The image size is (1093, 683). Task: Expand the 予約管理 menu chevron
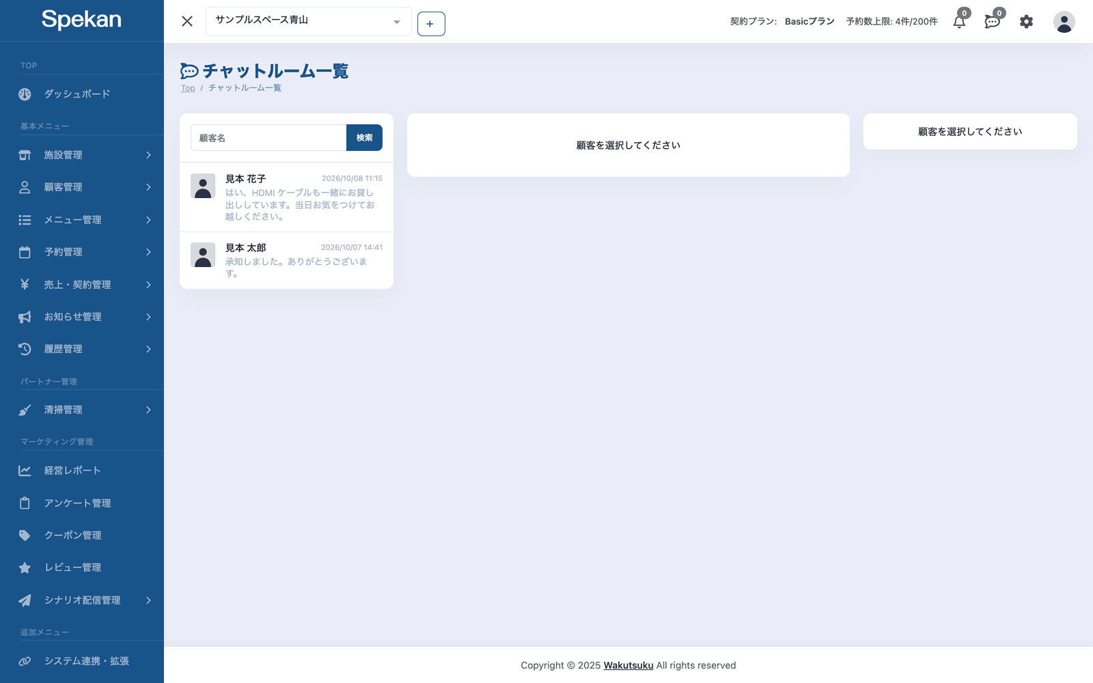(x=148, y=252)
